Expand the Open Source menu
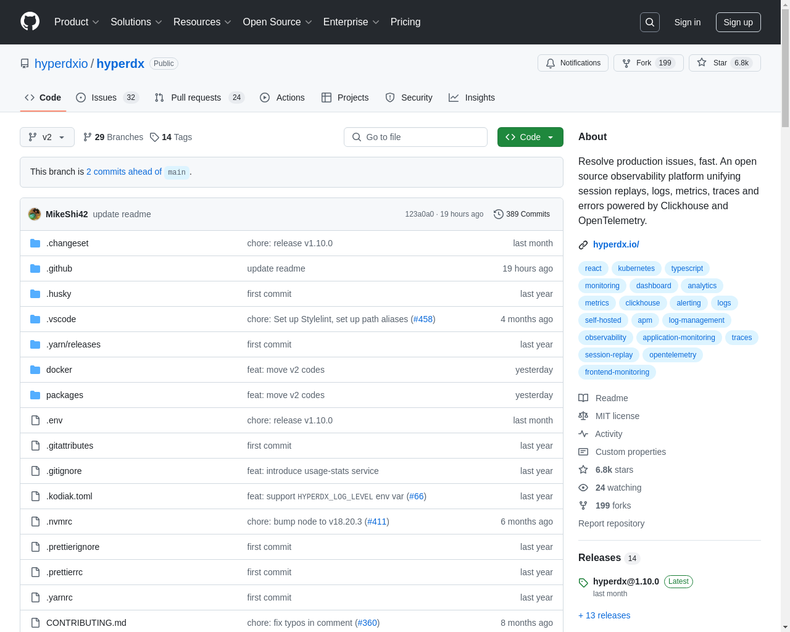 [278, 22]
